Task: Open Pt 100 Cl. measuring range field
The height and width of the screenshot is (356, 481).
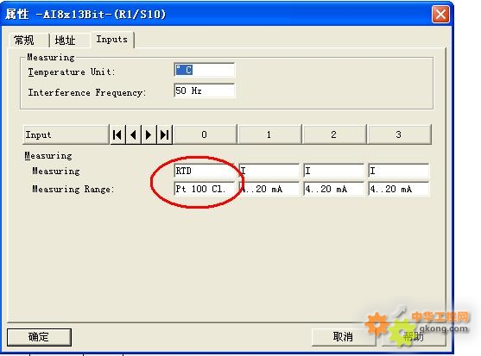Action: (205, 189)
